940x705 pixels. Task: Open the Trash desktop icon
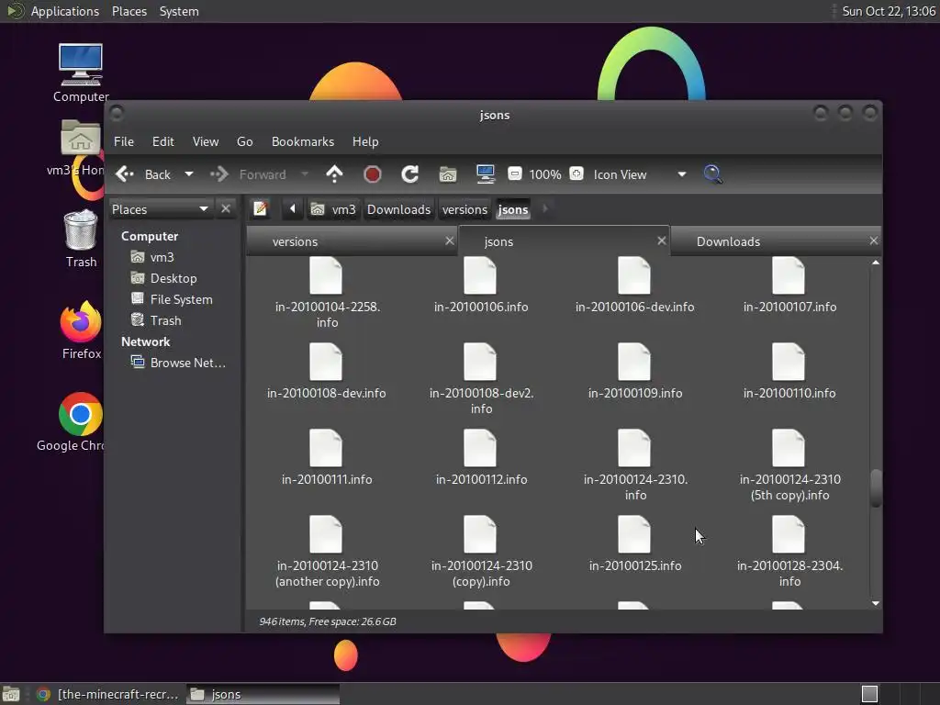coord(81,238)
